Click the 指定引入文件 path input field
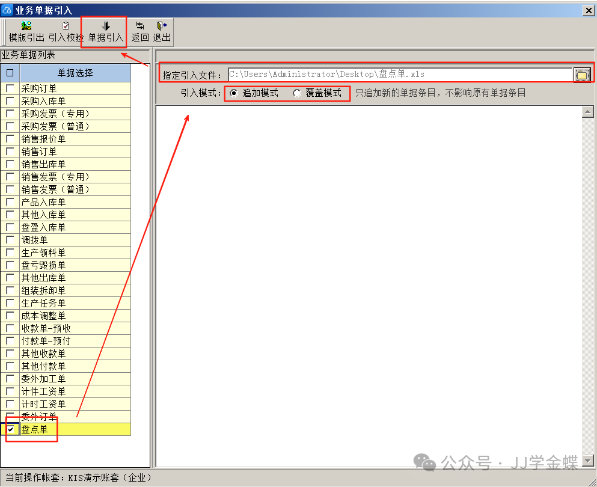The height and width of the screenshot is (487, 597). 399,75
